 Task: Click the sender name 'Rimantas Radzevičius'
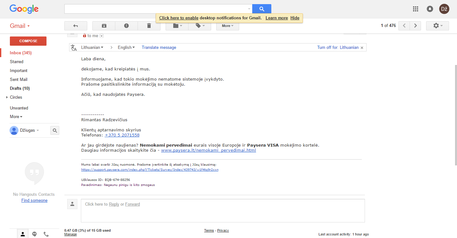tap(104, 120)
